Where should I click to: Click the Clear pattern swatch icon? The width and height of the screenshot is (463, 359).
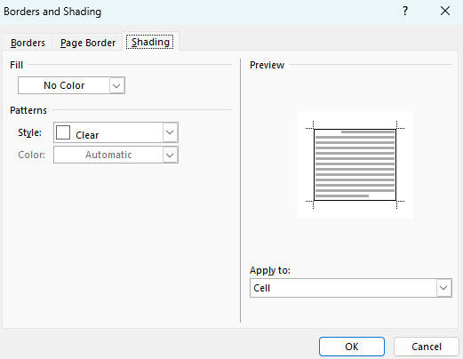(x=63, y=132)
